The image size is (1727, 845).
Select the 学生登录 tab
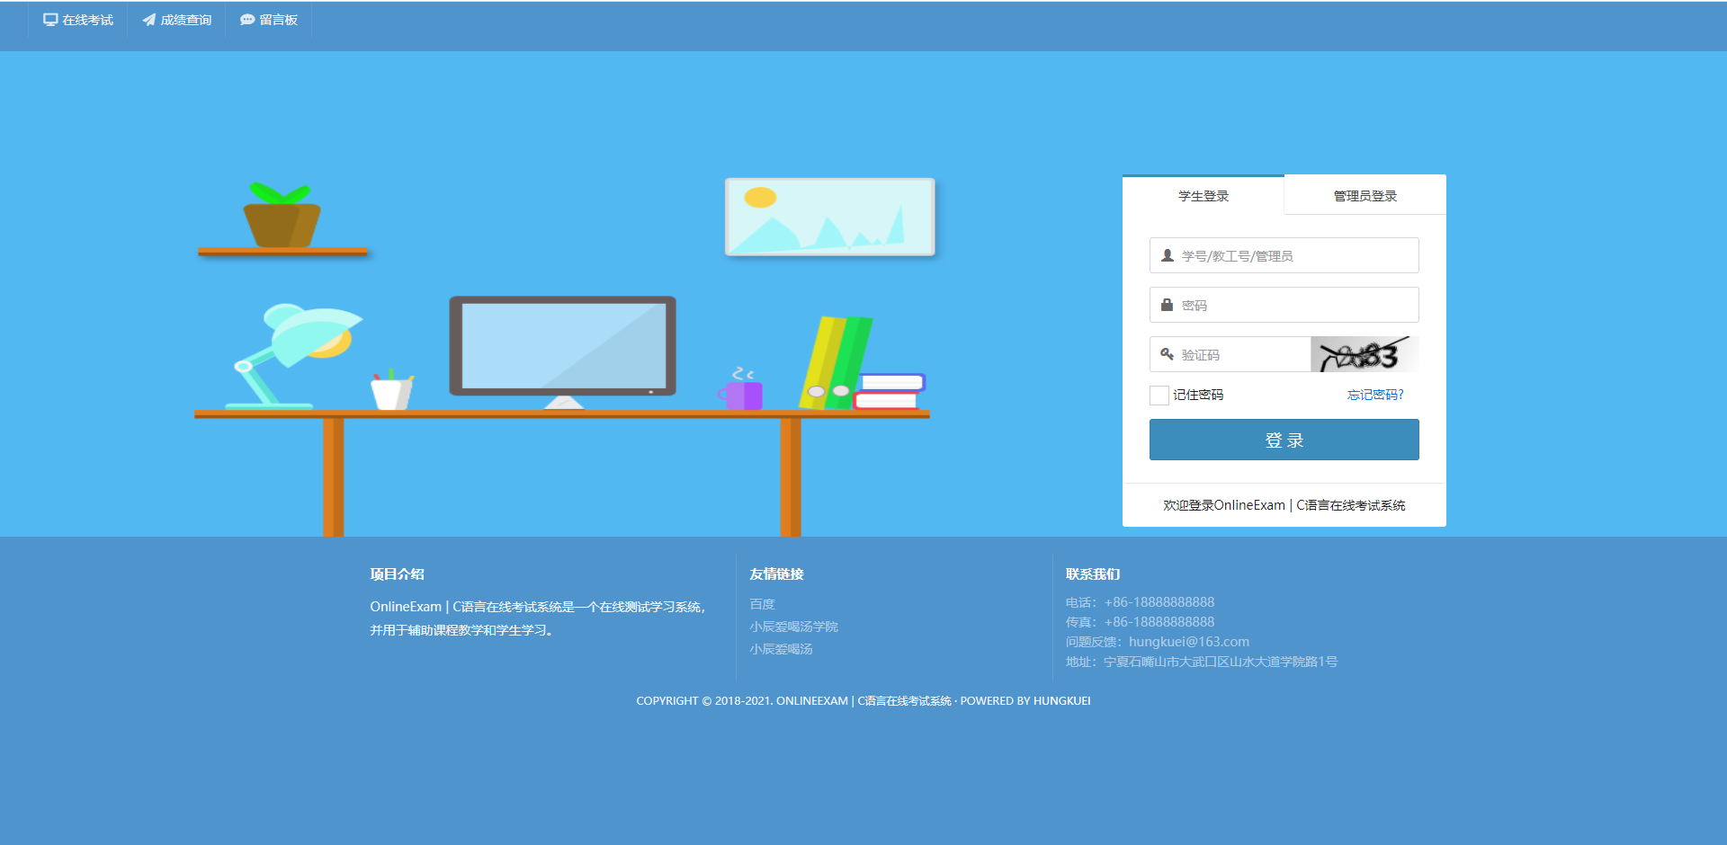(1203, 195)
